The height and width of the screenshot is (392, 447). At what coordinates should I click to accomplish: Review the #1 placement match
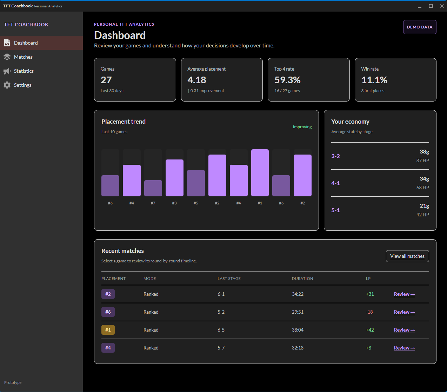coord(404,330)
